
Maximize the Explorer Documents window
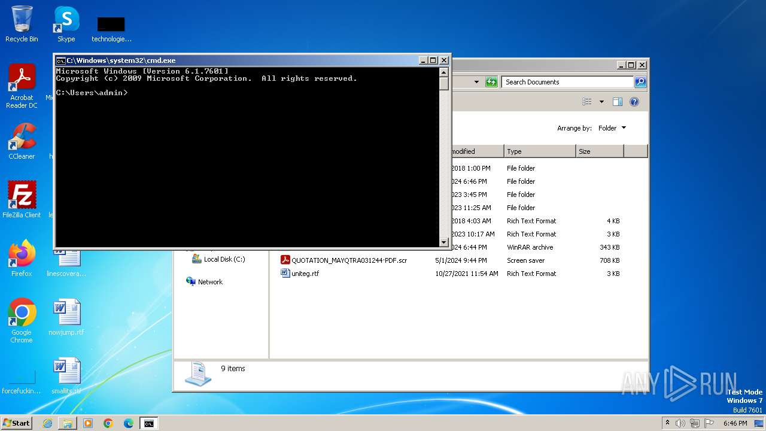pos(631,65)
